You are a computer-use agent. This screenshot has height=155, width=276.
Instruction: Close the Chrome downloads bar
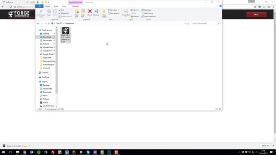(x=273, y=146)
